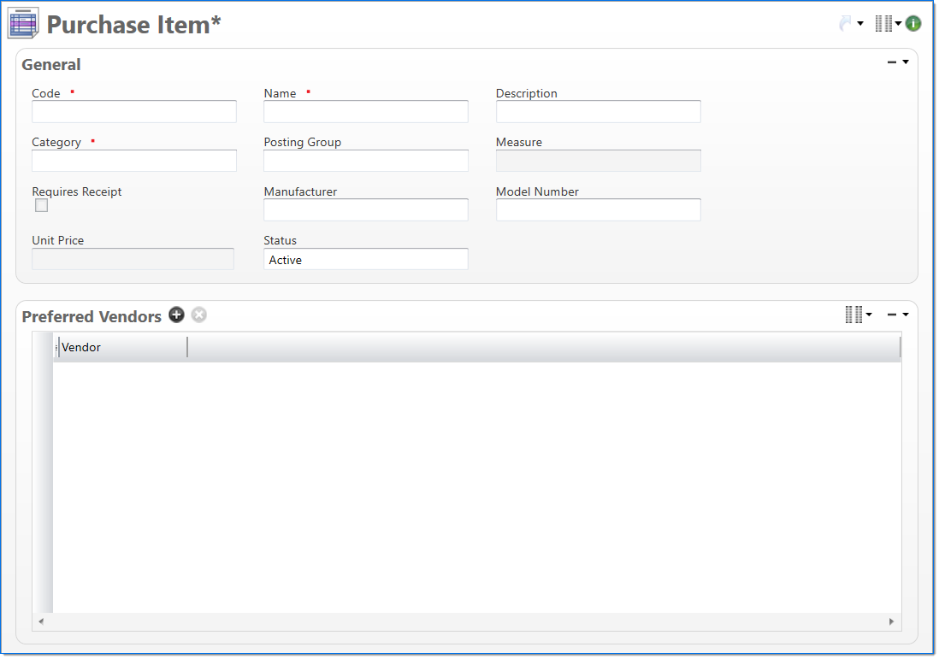Select the Category input field
This screenshot has height=659, width=939.
pos(134,161)
